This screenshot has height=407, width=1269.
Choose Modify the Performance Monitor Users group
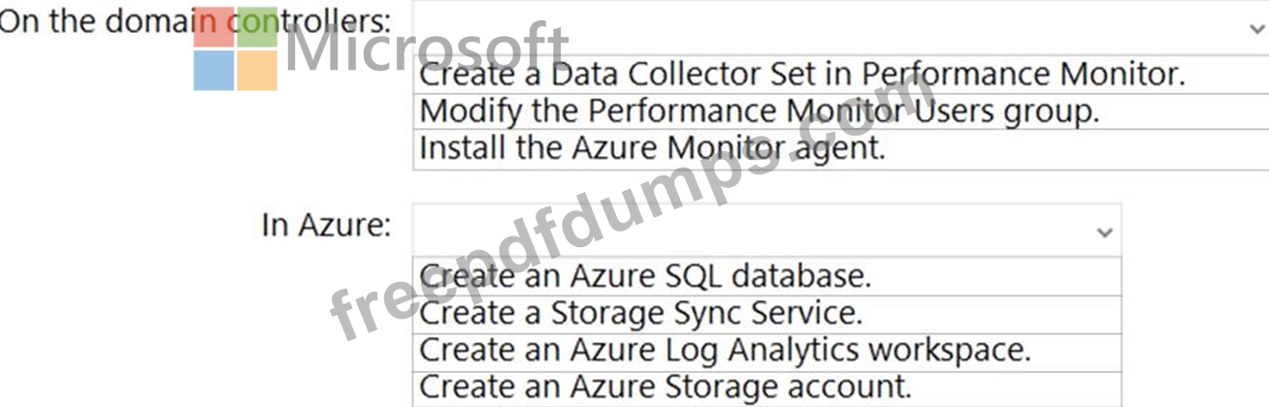[759, 111]
